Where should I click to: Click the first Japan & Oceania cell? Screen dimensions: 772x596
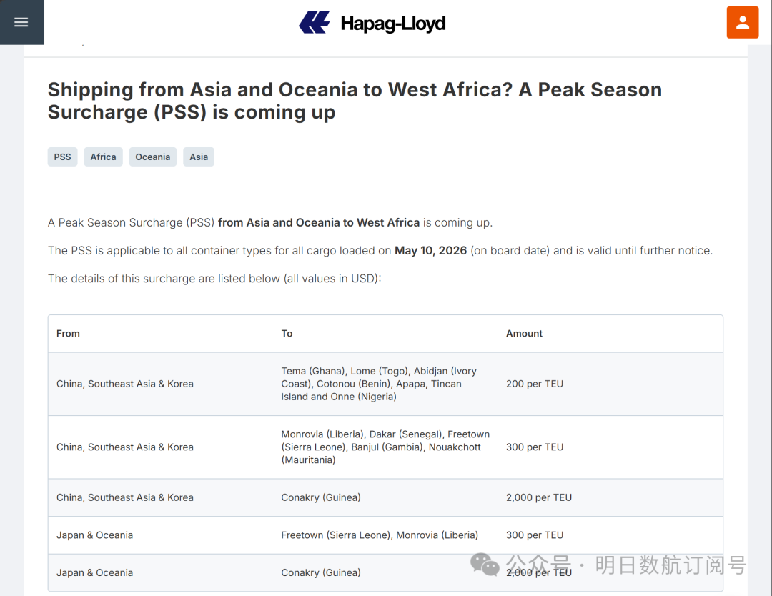(x=94, y=535)
